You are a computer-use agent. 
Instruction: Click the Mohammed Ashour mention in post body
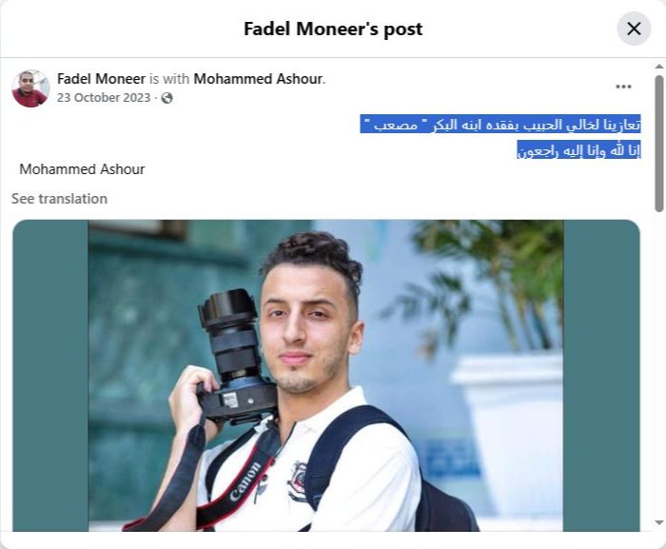(x=82, y=169)
